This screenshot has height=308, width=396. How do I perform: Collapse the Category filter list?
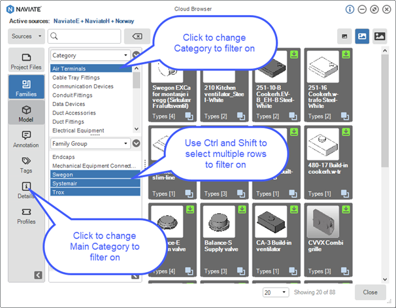coord(136,54)
